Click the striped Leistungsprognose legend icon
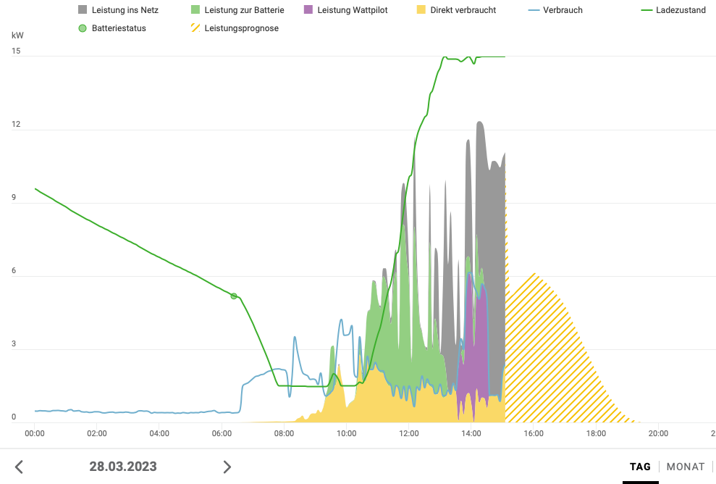 tap(195, 28)
